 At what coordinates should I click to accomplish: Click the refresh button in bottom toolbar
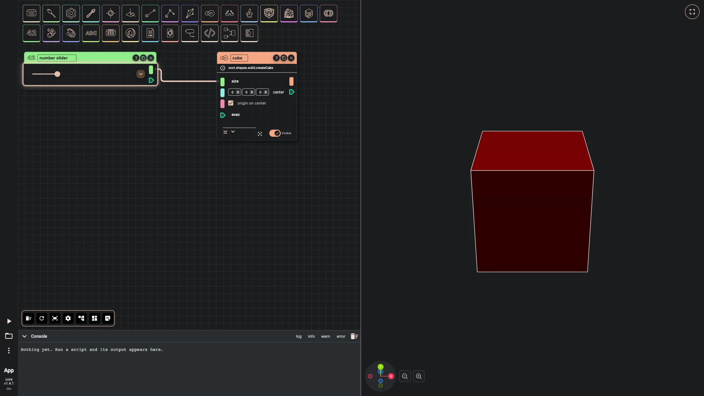click(x=42, y=318)
